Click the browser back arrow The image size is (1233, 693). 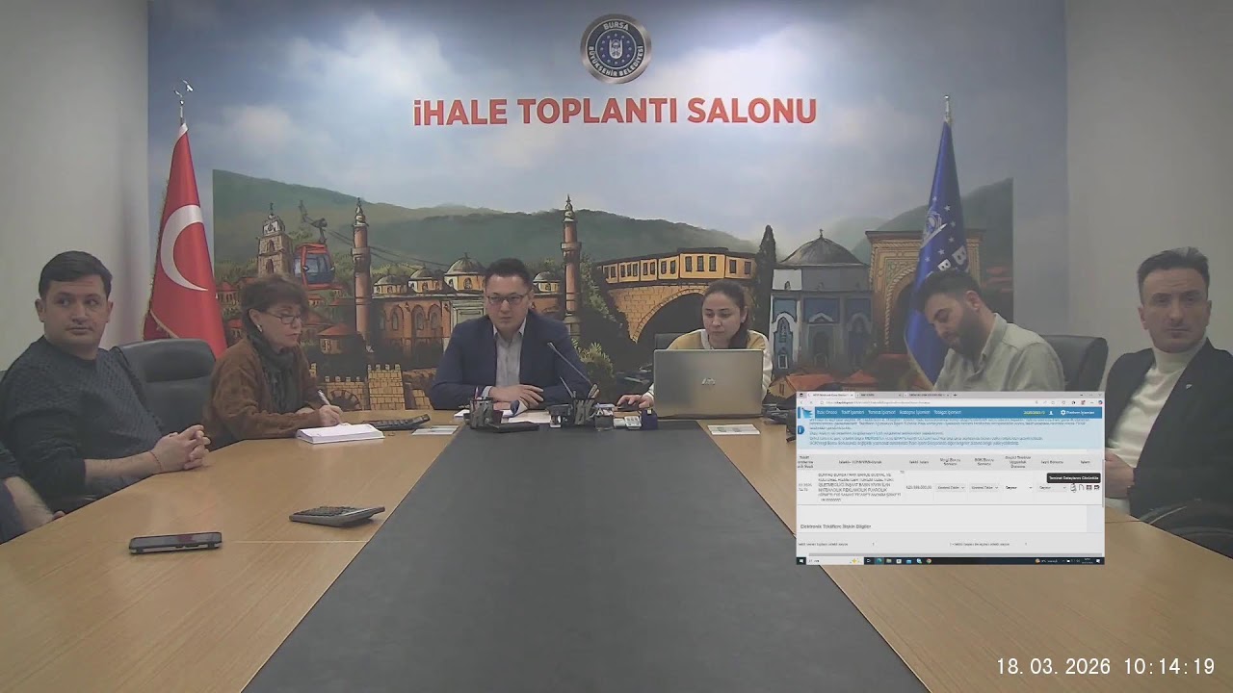click(801, 402)
